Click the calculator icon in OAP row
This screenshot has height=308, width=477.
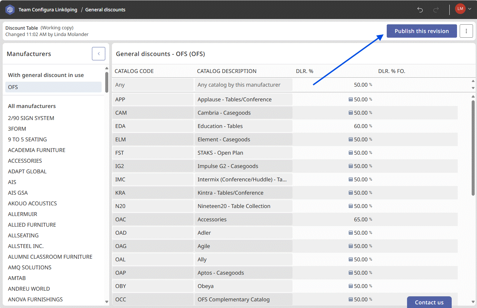tap(351, 273)
